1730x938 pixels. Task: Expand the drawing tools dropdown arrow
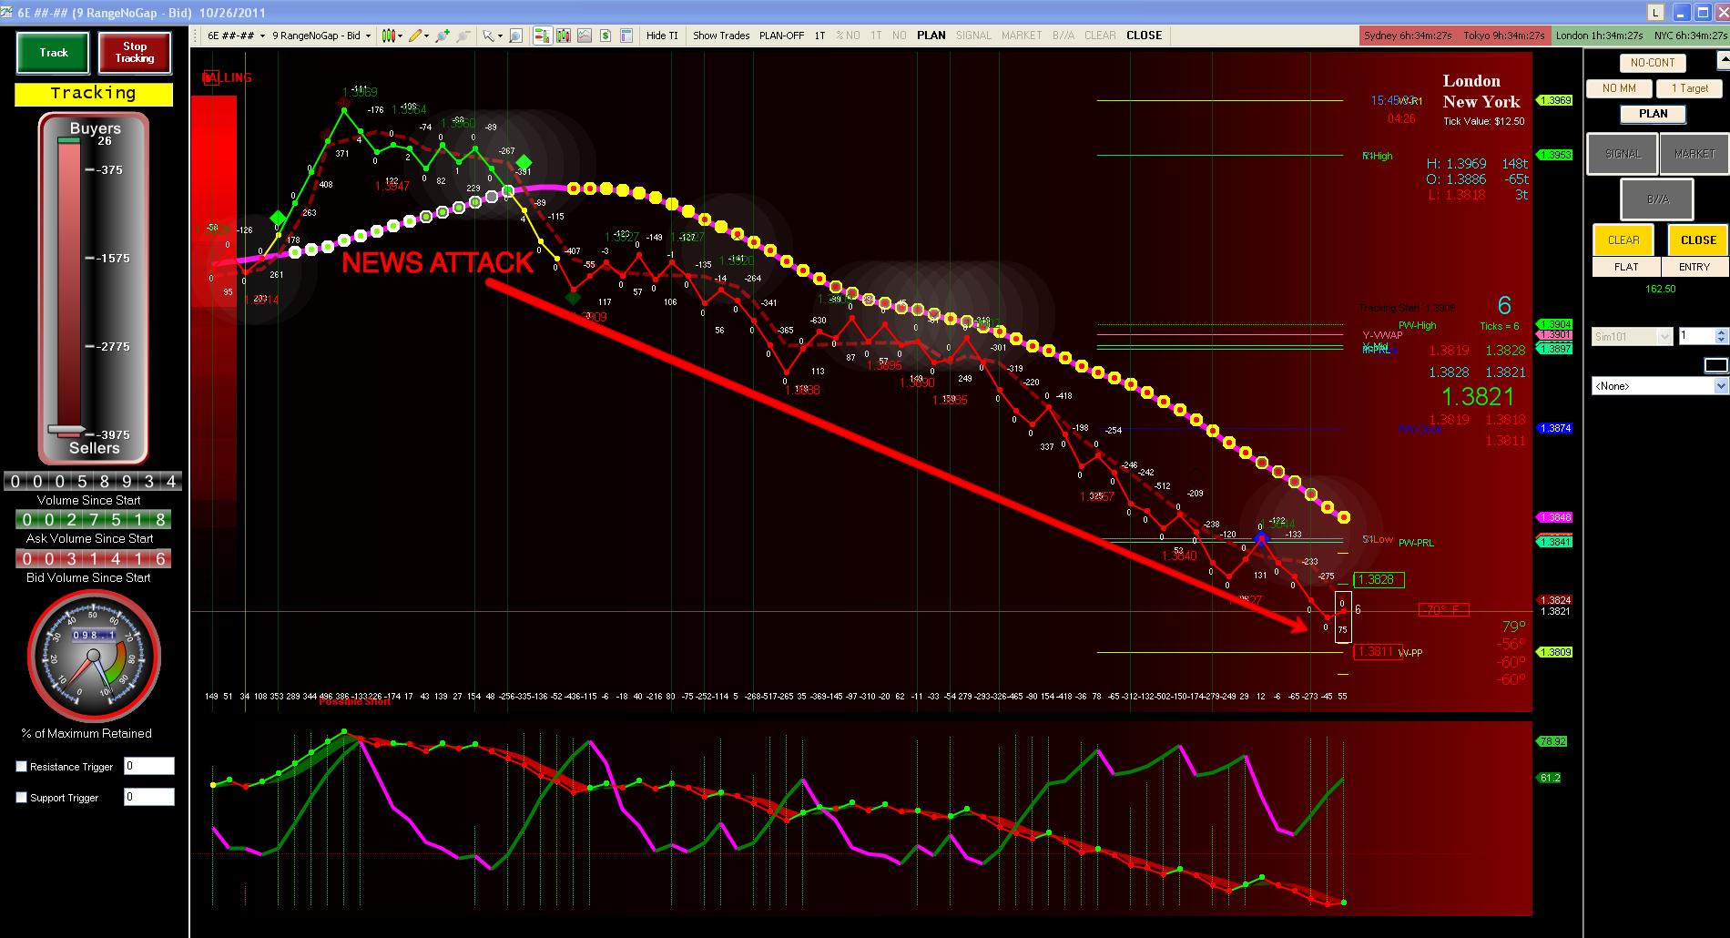pyautogui.click(x=426, y=36)
